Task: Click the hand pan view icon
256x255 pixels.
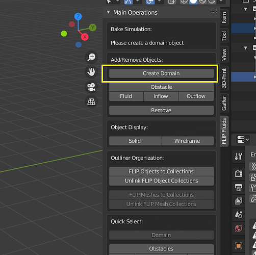Action: [x=91, y=72]
